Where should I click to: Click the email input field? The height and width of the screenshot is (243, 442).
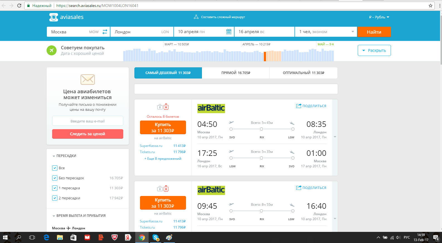click(88, 121)
